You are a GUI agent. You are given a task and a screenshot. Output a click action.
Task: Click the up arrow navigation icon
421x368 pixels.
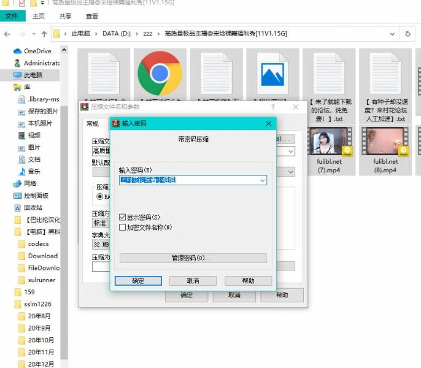click(44, 34)
